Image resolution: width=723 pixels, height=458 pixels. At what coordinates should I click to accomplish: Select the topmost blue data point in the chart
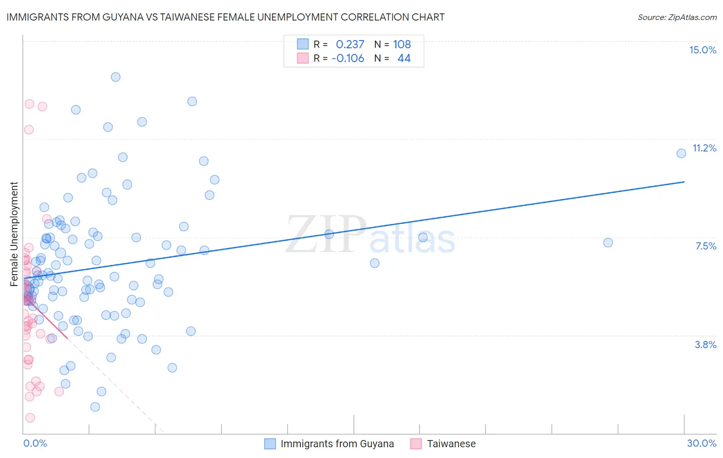coord(116,77)
